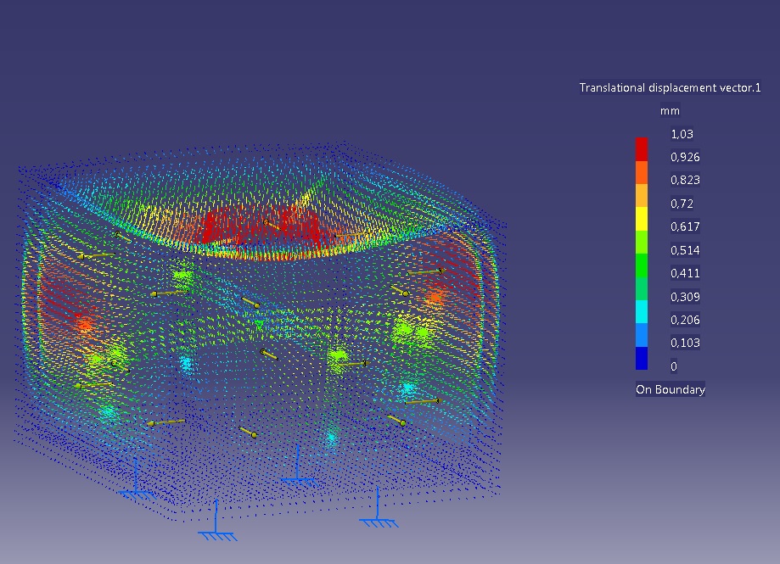780x564 pixels.
Task: Click the leftmost clamp restraint symbol
Action: point(137,478)
